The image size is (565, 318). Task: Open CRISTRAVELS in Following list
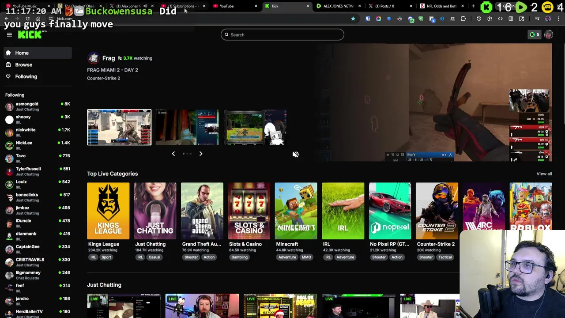pos(38,262)
